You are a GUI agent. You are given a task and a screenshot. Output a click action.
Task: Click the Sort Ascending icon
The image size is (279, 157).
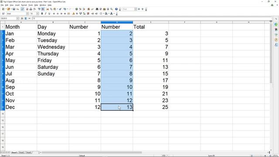point(80,9)
